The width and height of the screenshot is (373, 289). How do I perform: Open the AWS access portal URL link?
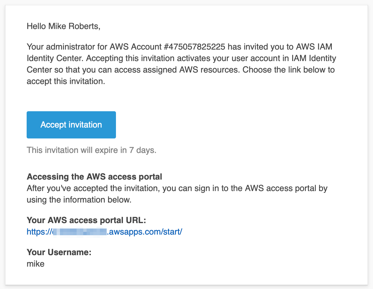(104, 232)
